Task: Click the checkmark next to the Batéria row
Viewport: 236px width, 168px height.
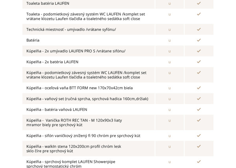Action: pyautogui.click(x=199, y=40)
